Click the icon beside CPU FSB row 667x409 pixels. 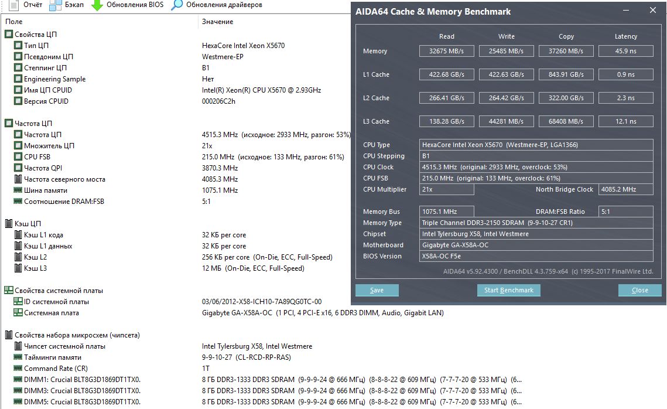click(18, 156)
